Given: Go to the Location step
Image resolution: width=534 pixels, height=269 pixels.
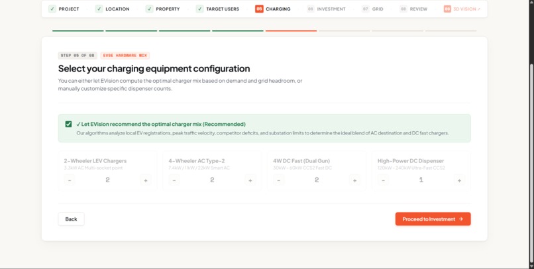Looking at the screenshot, I should (113, 9).
